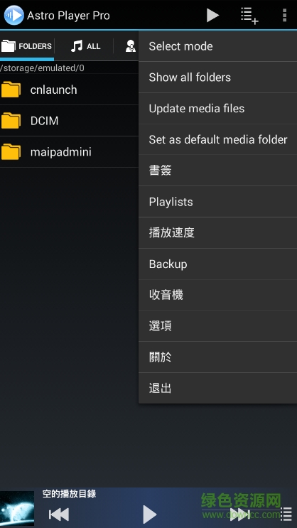Open the add-to-playlist icon in top bar
The image size is (297, 528).
coord(249,16)
